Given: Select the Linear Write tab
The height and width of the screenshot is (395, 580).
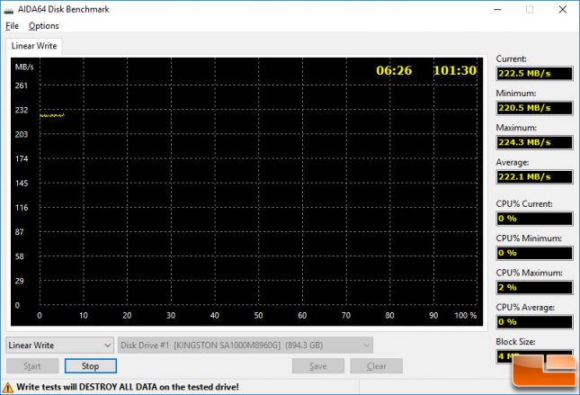Looking at the screenshot, I should (34, 46).
